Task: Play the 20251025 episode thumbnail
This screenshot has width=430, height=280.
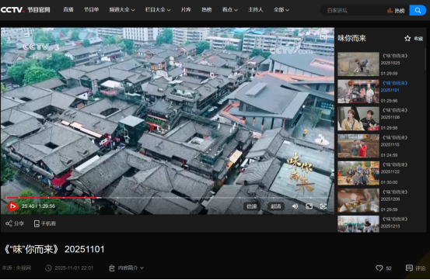Action: point(358,64)
